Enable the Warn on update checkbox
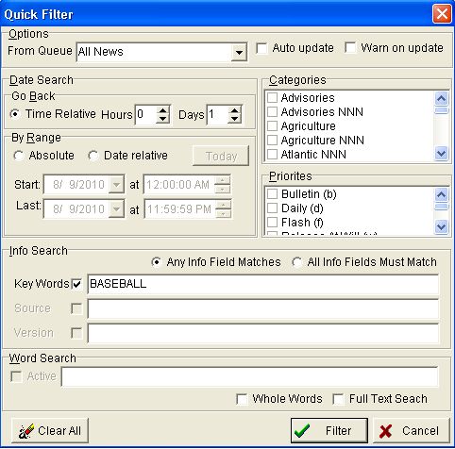This screenshot has height=449, width=455. (x=350, y=48)
